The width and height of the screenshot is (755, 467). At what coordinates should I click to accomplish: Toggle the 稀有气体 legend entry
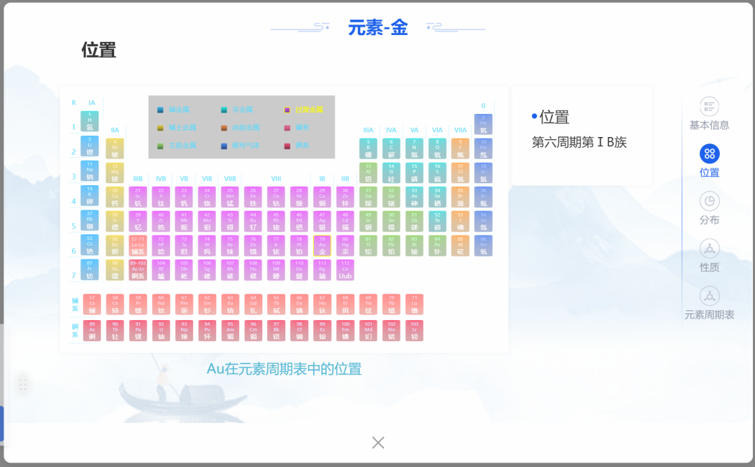tap(224, 145)
